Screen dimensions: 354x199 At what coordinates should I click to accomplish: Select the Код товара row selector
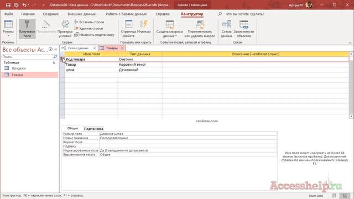tap(63, 59)
